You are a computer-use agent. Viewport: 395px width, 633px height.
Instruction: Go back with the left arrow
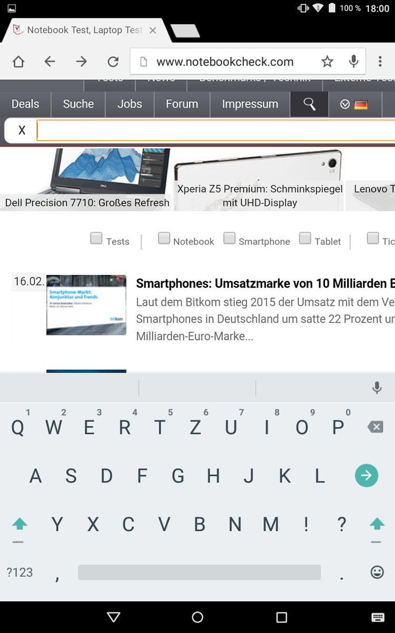click(50, 62)
